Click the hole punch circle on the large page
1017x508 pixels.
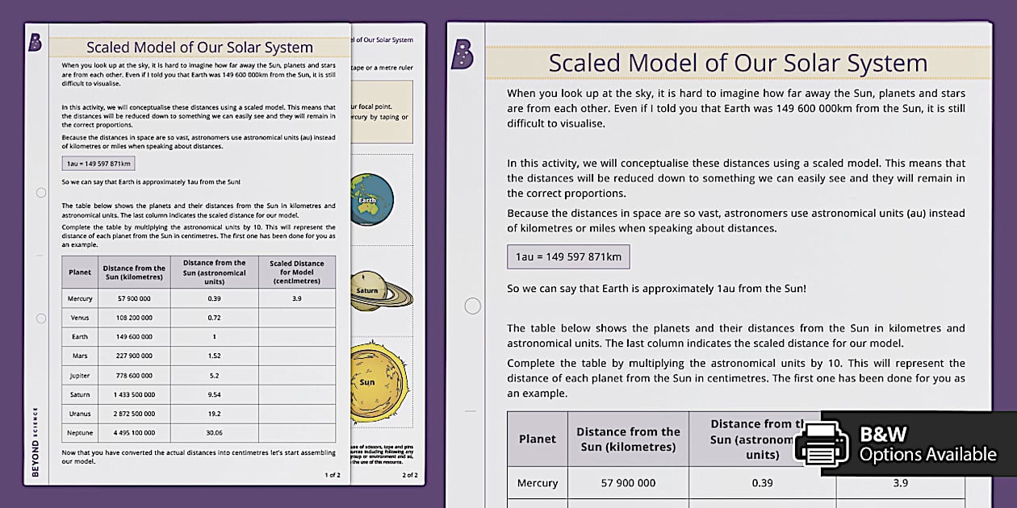(x=472, y=306)
